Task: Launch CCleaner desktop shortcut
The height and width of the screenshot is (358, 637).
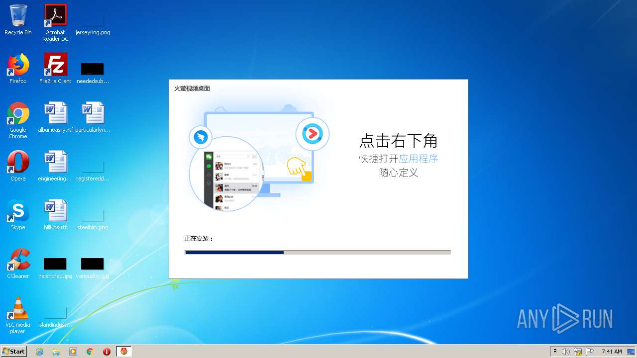Action: [x=18, y=264]
